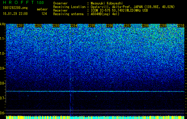Click the 2210 time marker
The width and height of the screenshot is (187, 119).
click(x=181, y=26)
